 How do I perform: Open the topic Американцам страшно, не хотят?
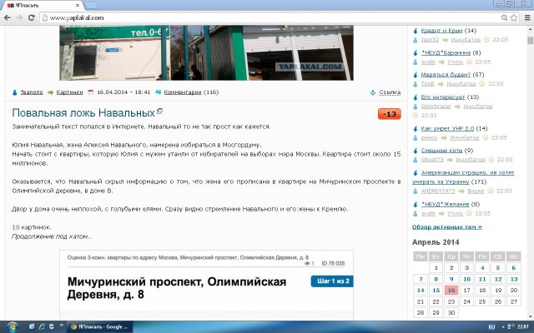coord(467,172)
